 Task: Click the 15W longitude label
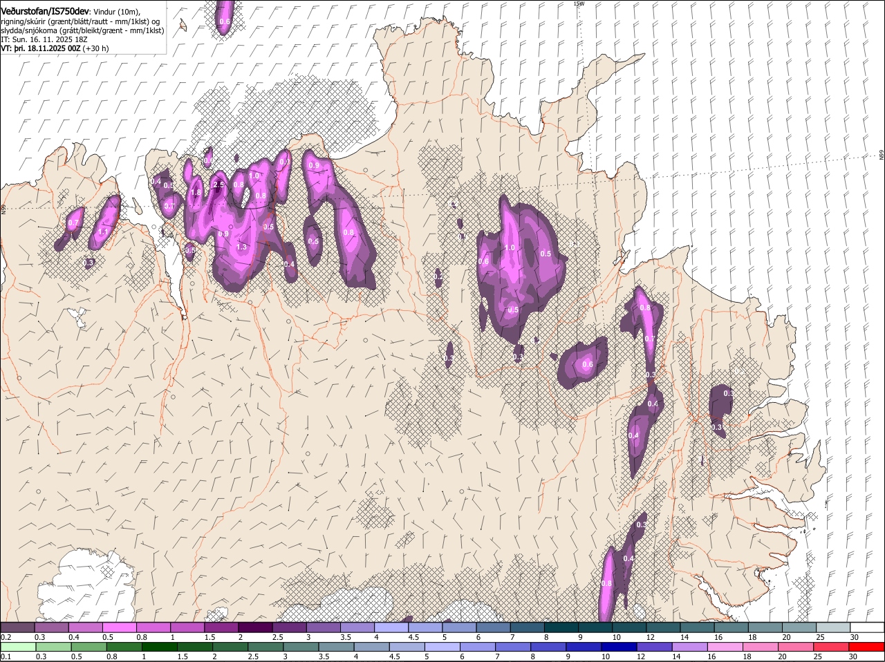point(579,3)
